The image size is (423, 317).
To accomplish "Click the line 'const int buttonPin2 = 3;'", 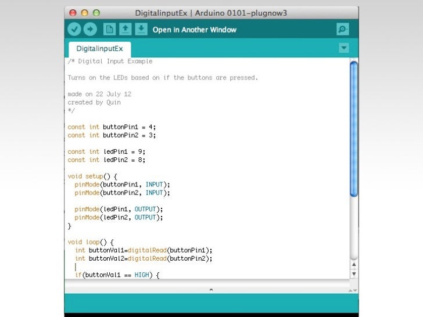I will tap(112, 135).
